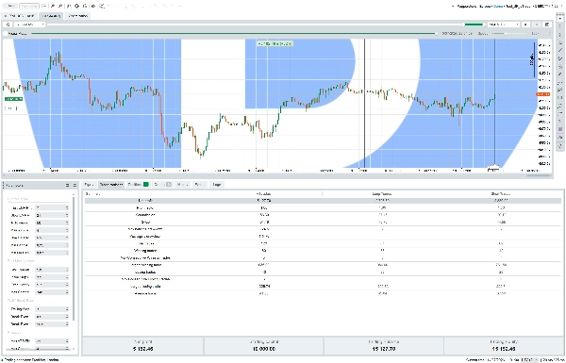Click the Starting capital value 10 000.00
Viewport: 566px width, 363px height.
click(x=264, y=349)
